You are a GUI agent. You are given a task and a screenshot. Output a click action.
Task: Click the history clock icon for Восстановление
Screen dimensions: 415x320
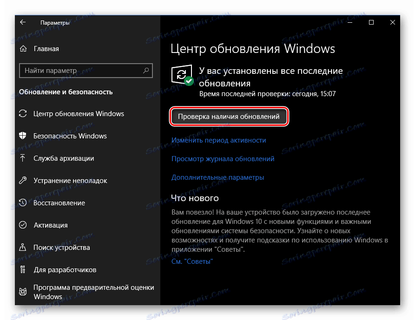(23, 202)
